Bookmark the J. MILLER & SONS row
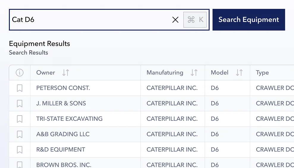294x168 pixels. click(20, 103)
